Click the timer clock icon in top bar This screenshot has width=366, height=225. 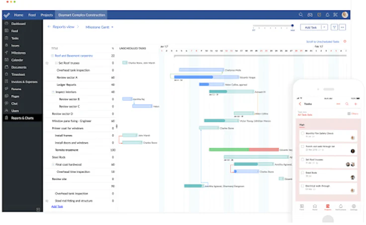point(319,15)
